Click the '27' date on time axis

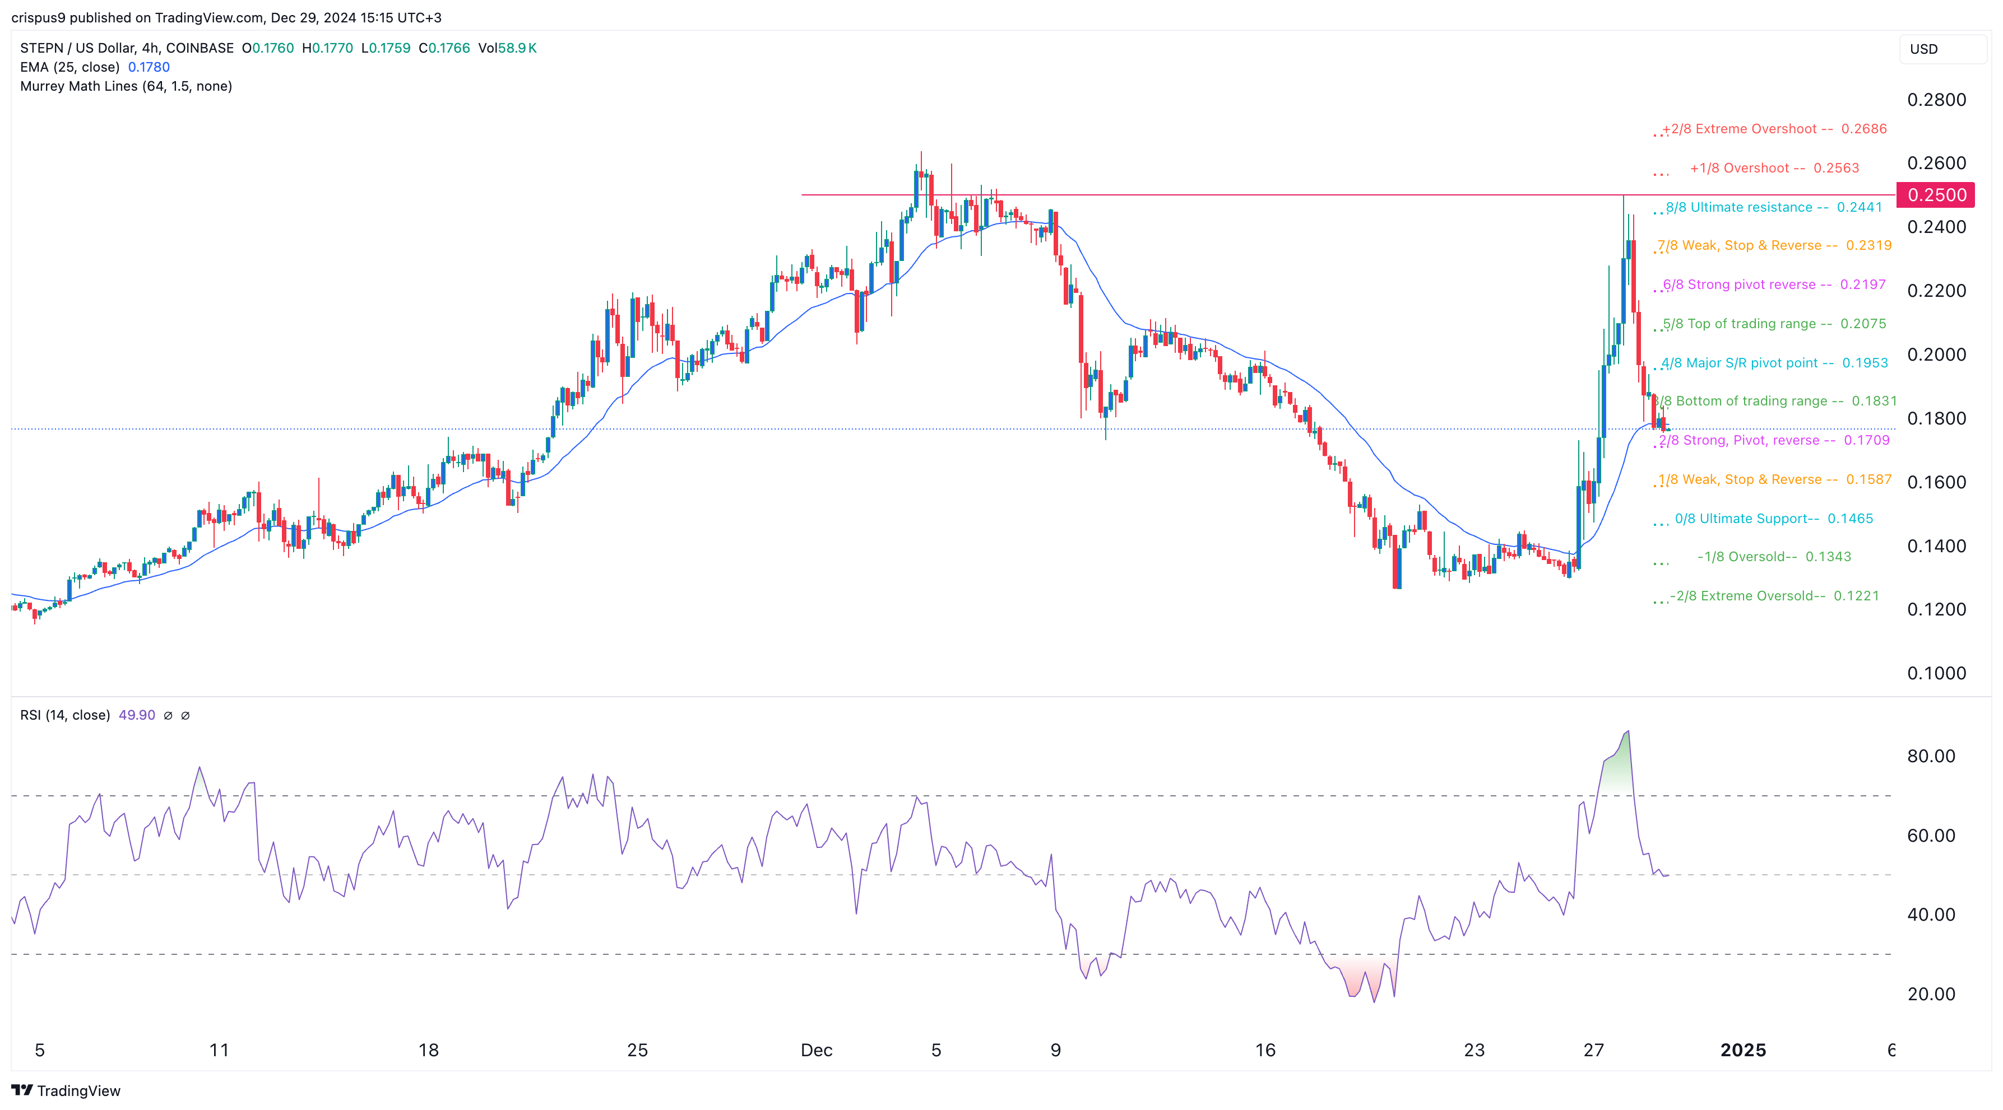click(x=1593, y=1050)
